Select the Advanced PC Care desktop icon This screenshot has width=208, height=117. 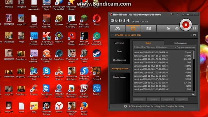coord(34,73)
